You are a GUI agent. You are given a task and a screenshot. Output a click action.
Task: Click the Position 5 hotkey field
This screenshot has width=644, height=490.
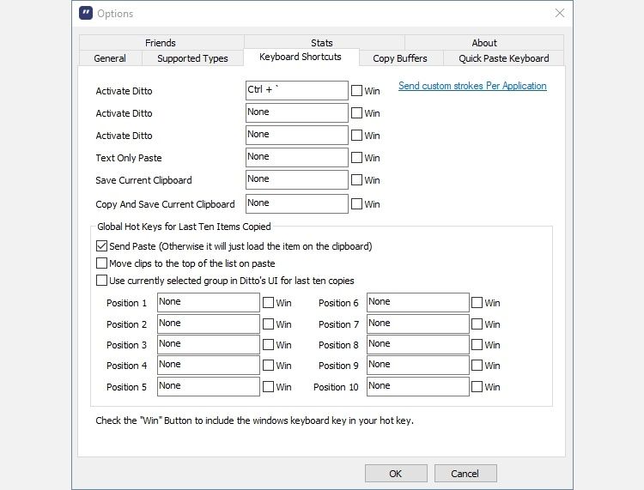coord(209,386)
